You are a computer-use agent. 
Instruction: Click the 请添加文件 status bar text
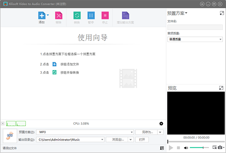point(10,148)
